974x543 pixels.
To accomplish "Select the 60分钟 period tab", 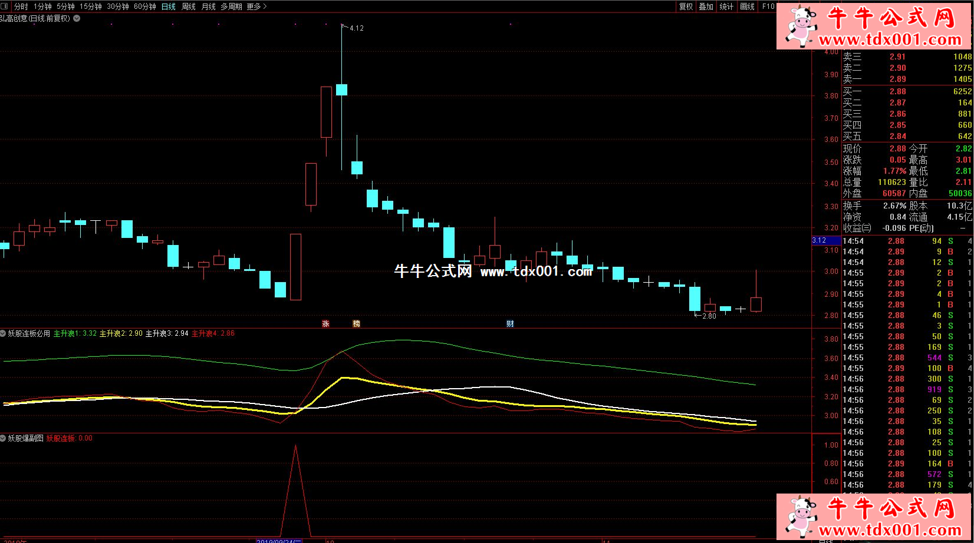I will point(145,6).
